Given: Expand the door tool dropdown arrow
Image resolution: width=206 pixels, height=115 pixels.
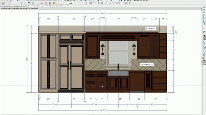Looking at the screenshot, I should point(35,3).
